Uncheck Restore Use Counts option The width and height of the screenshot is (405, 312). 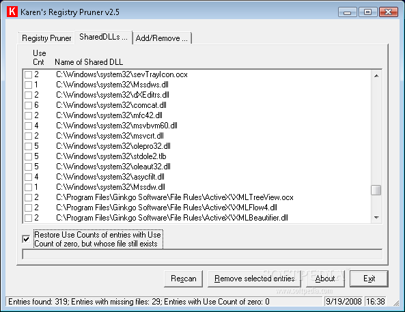coord(26,239)
